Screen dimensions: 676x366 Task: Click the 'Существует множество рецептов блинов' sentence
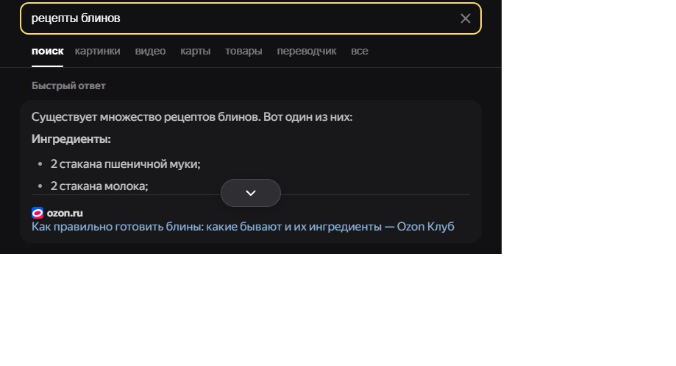pos(192,117)
